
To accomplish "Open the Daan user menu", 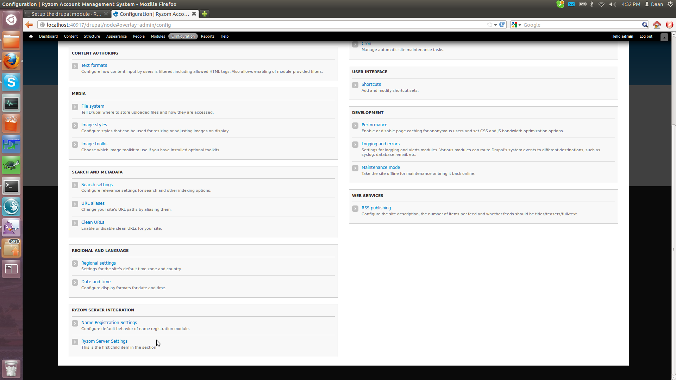I will coord(653,4).
